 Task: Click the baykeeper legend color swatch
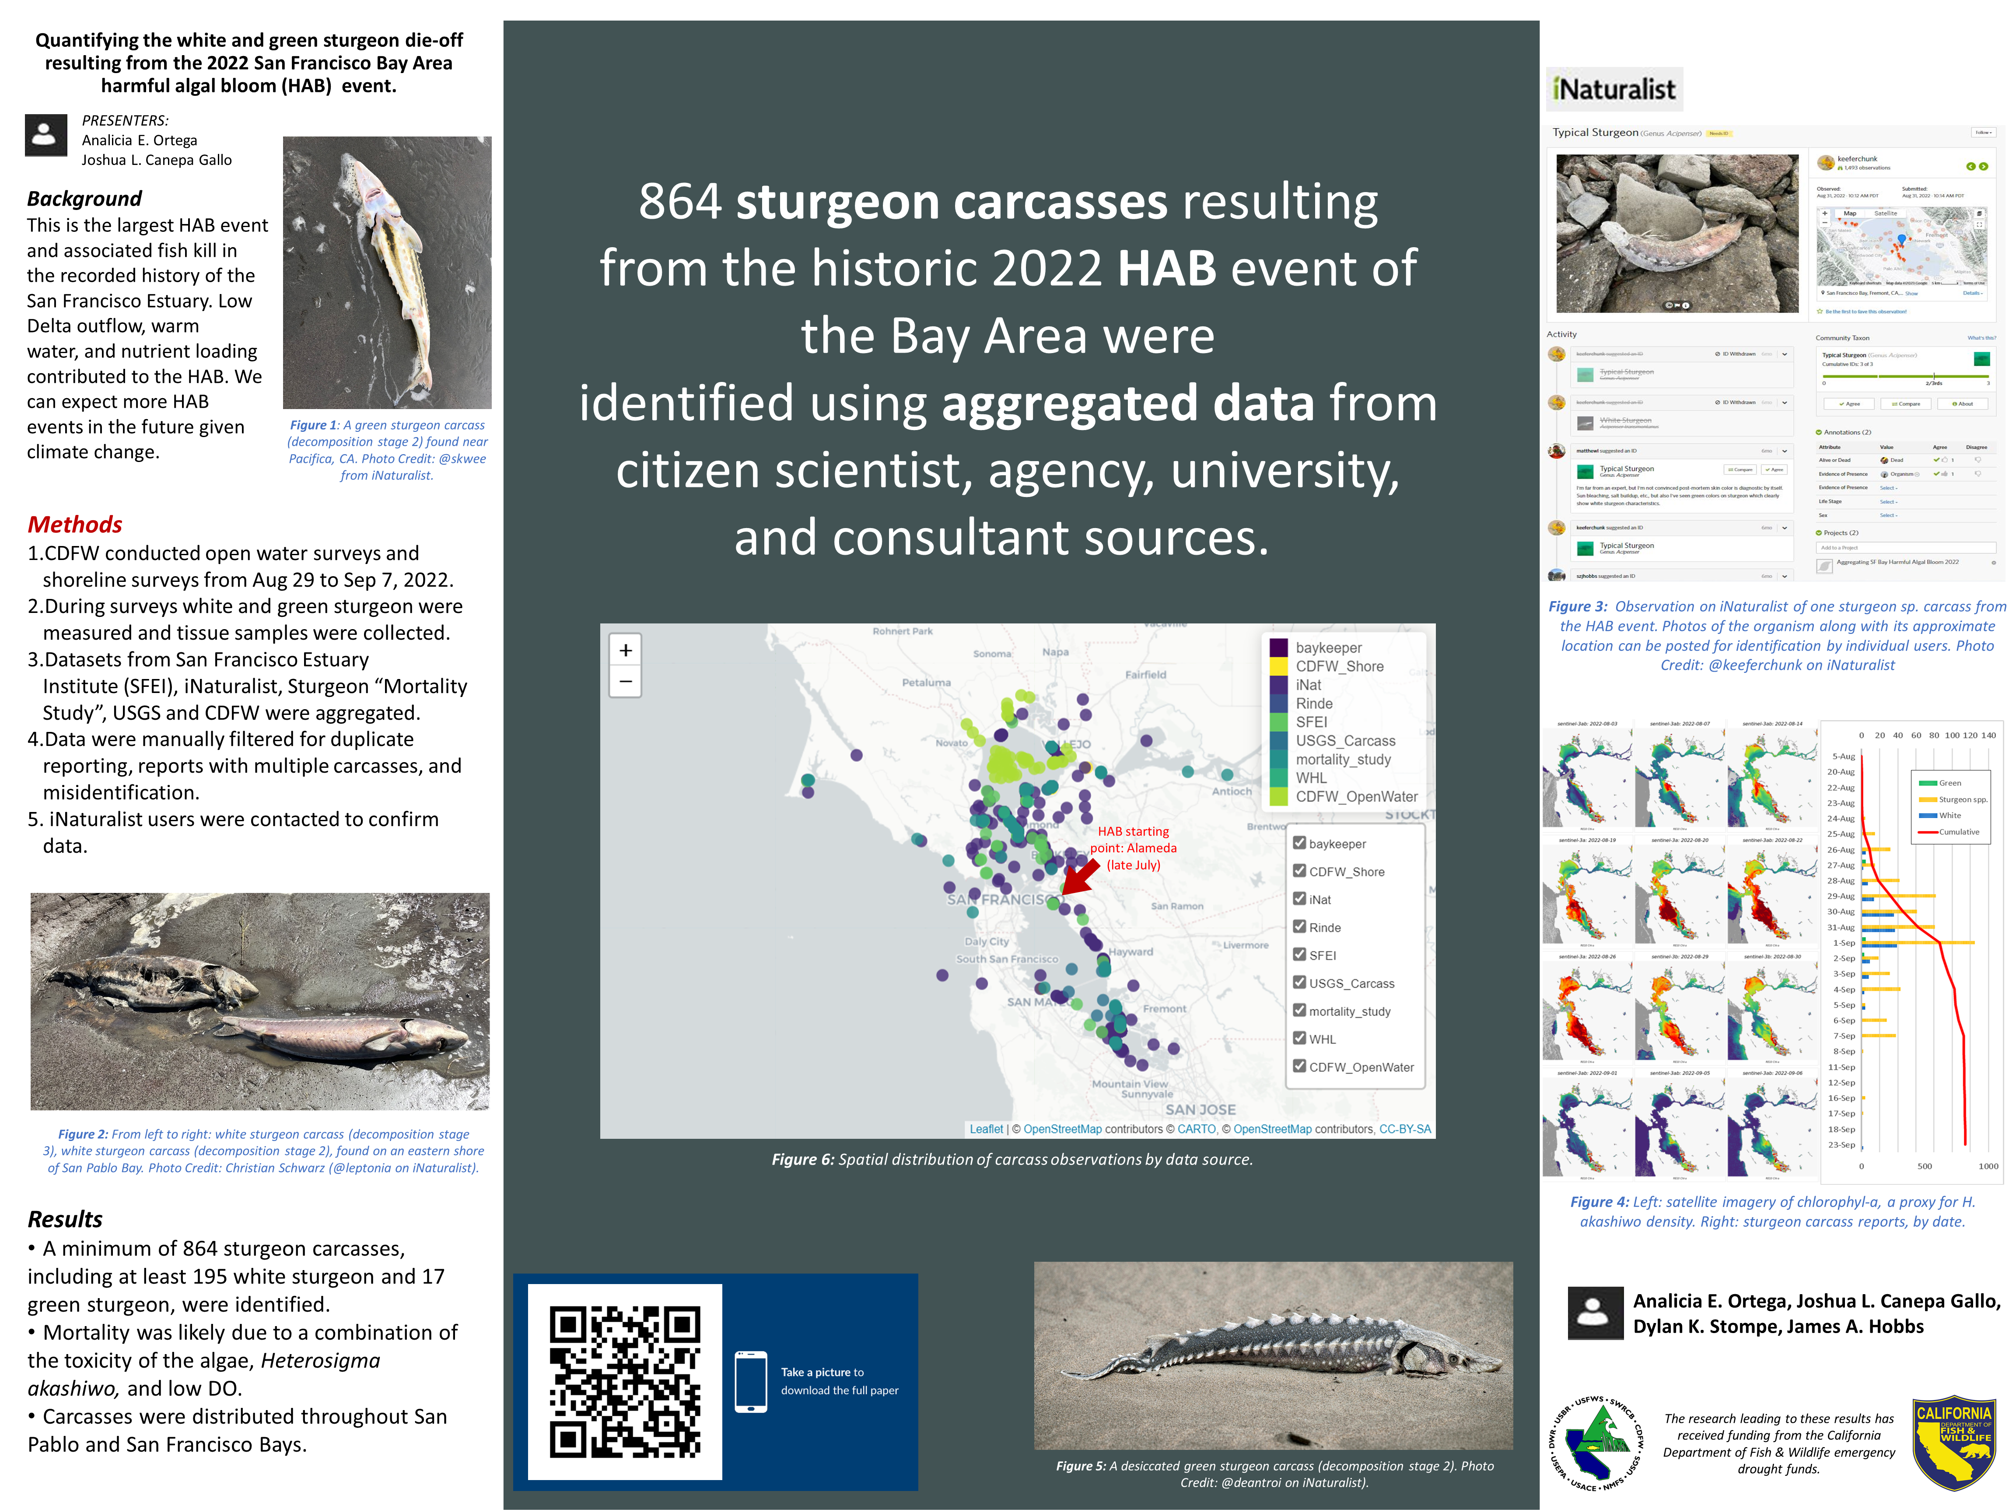1279,647
